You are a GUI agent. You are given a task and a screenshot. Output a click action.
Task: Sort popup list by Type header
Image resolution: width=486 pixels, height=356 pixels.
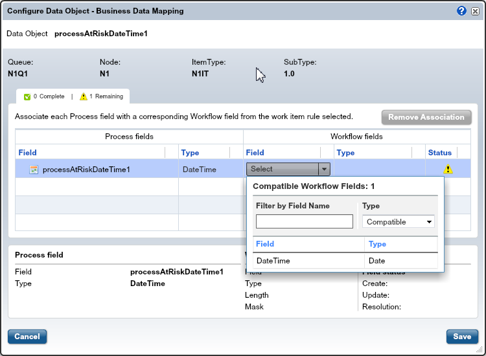tap(377, 244)
